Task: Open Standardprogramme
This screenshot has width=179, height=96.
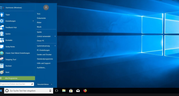Action: pos(45,59)
